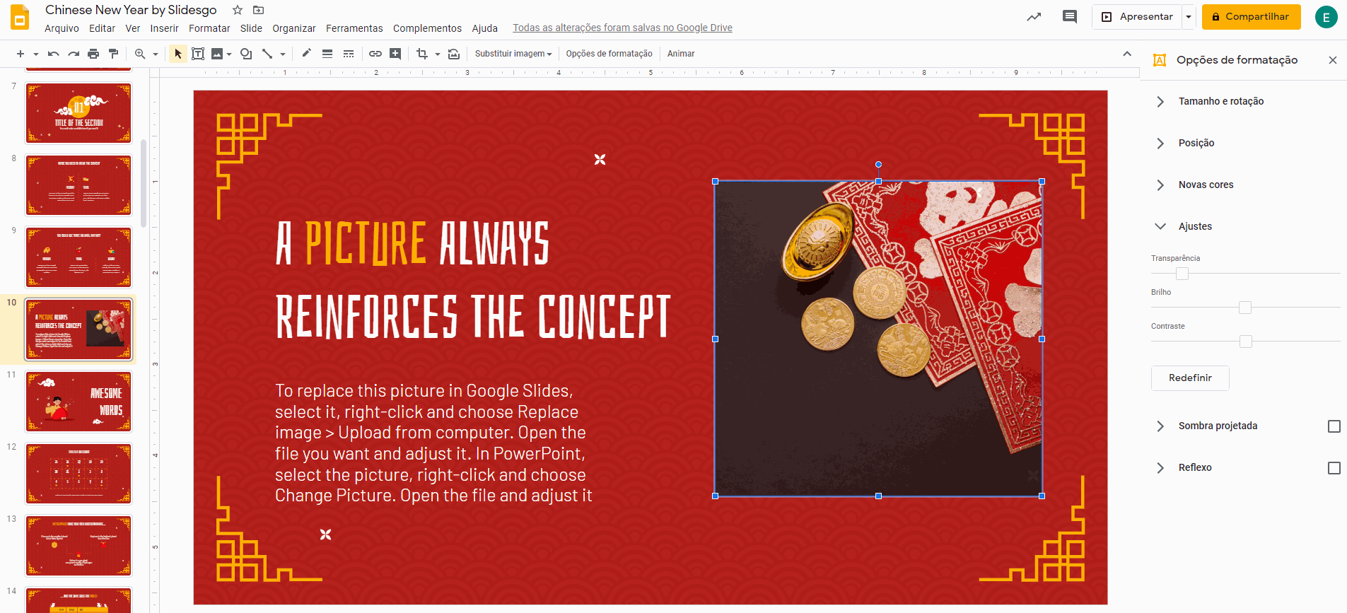Click the print icon
Screen dimensions: 1347x613
pyautogui.click(x=93, y=54)
